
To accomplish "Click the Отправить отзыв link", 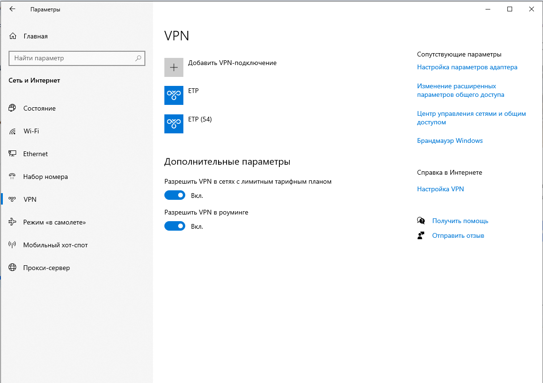I will [x=458, y=235].
